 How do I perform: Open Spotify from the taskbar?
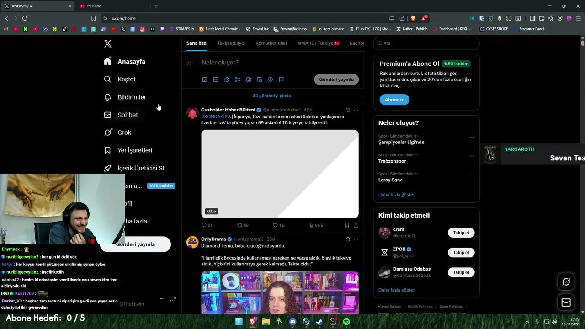(346, 322)
